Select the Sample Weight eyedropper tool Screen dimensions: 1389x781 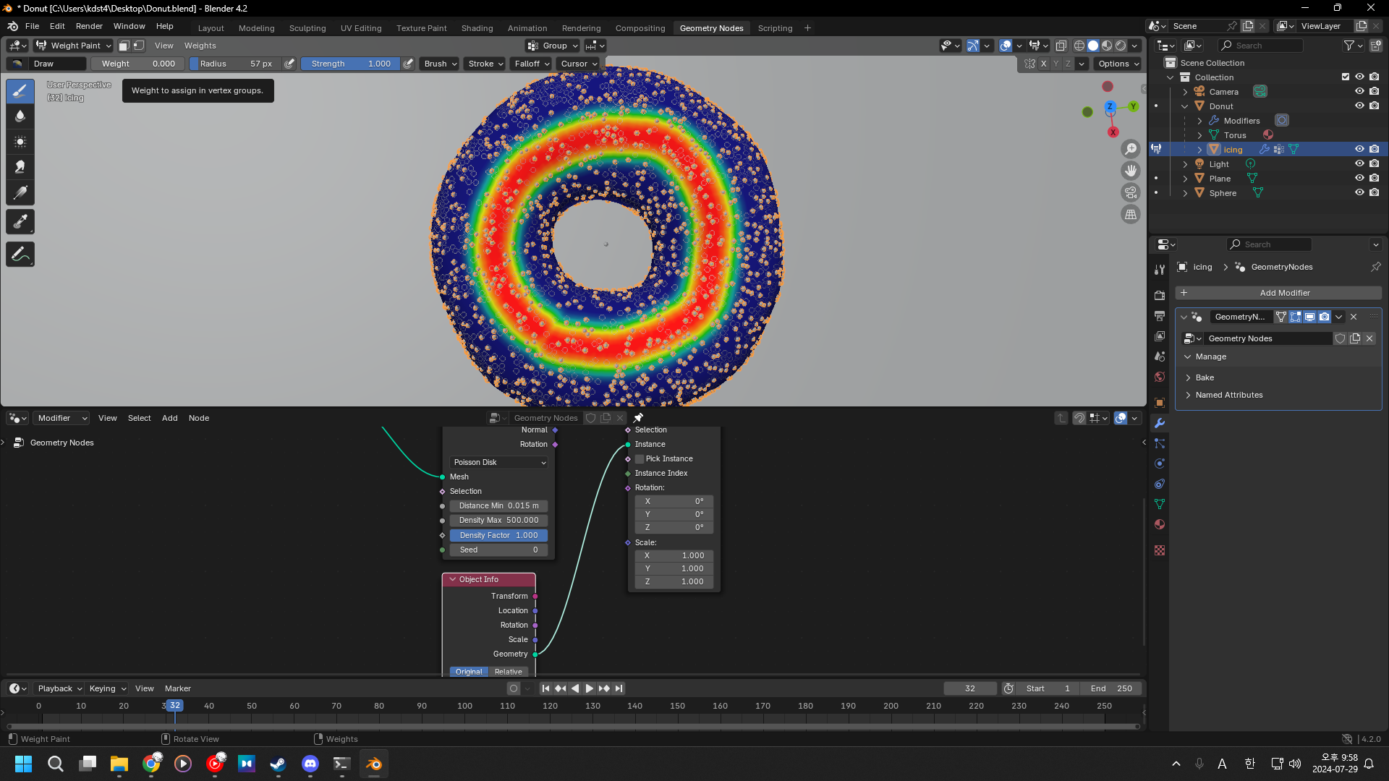(x=20, y=222)
